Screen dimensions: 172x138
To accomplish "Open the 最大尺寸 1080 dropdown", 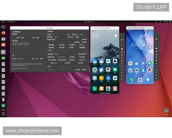I will (x=83, y=34).
